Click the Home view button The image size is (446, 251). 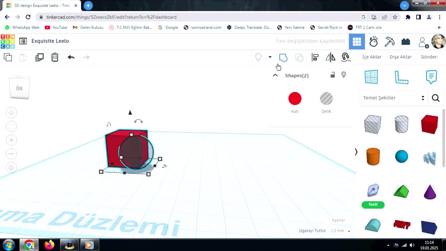(x=11, y=113)
